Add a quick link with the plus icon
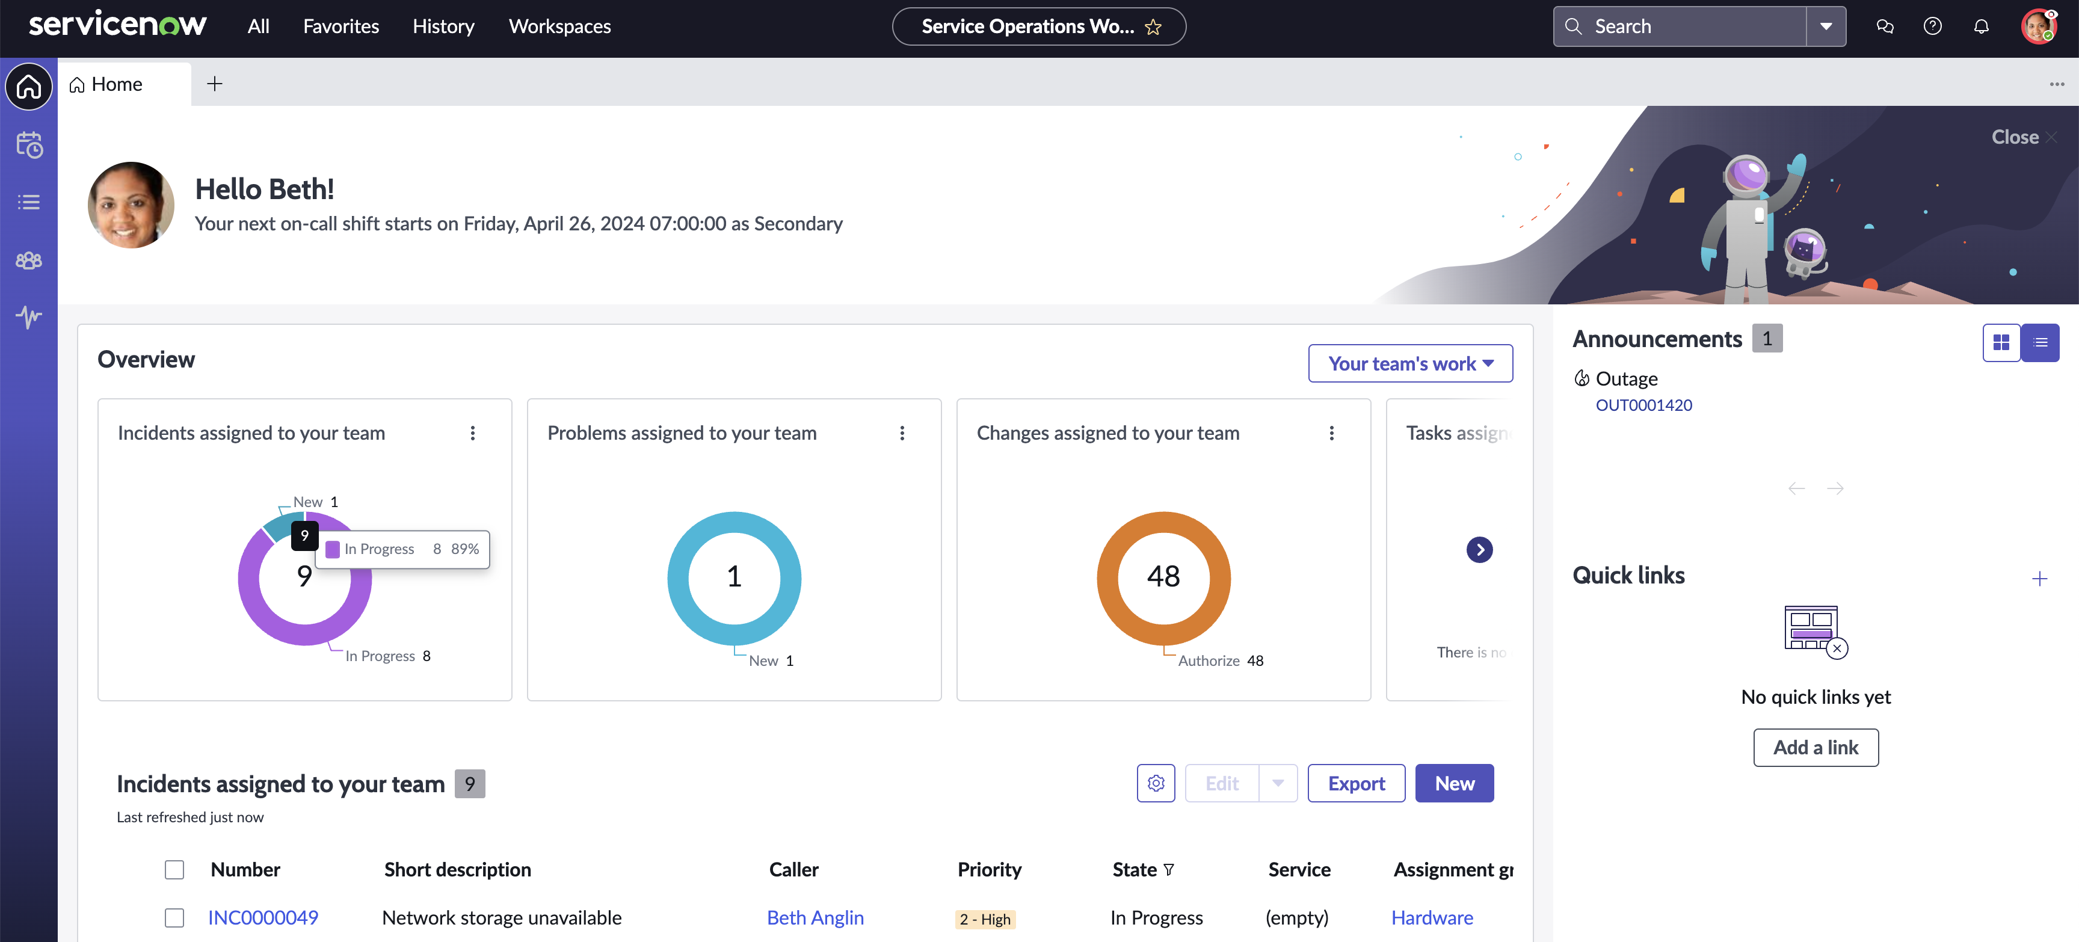2079x942 pixels. click(x=2039, y=579)
